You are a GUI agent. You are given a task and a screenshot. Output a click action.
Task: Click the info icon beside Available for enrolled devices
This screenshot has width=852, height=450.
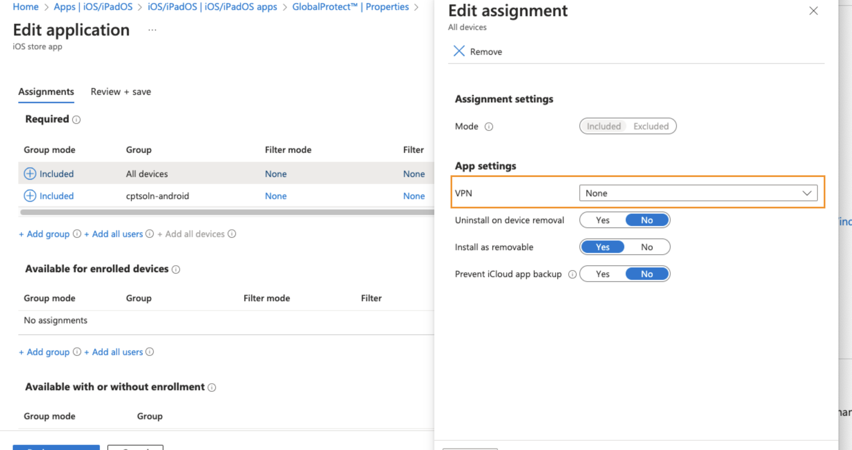tap(176, 270)
